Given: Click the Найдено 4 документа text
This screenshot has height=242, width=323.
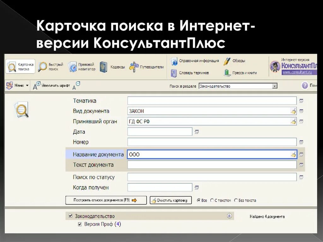Looking at the screenshot, I should click(267, 216).
